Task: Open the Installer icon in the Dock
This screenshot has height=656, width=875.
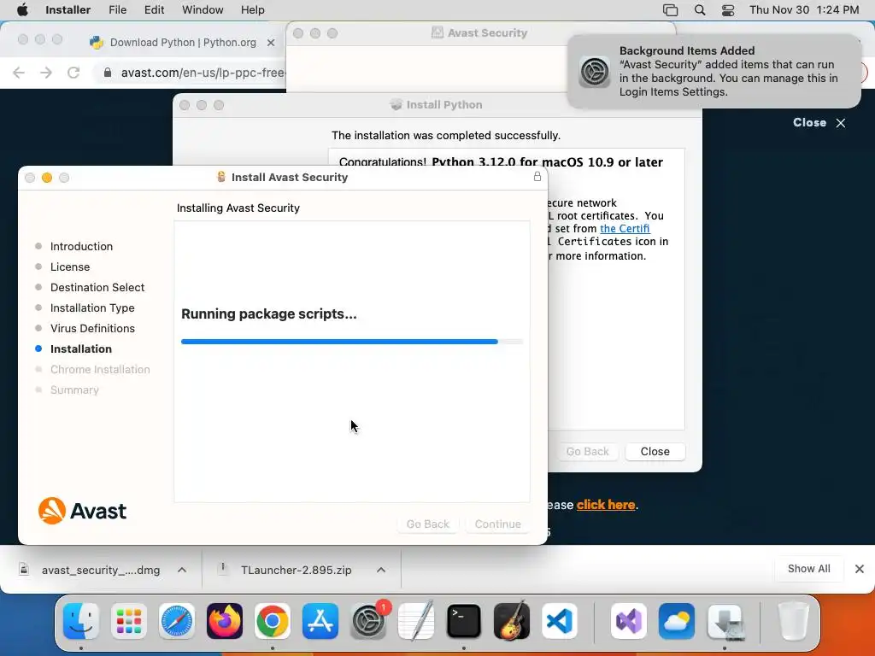Action: click(725, 621)
